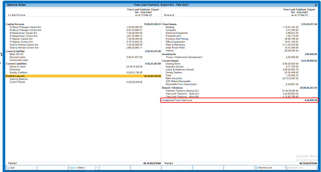Select the Office Equipments row
The width and height of the screenshot is (321, 172).
tap(175, 42)
